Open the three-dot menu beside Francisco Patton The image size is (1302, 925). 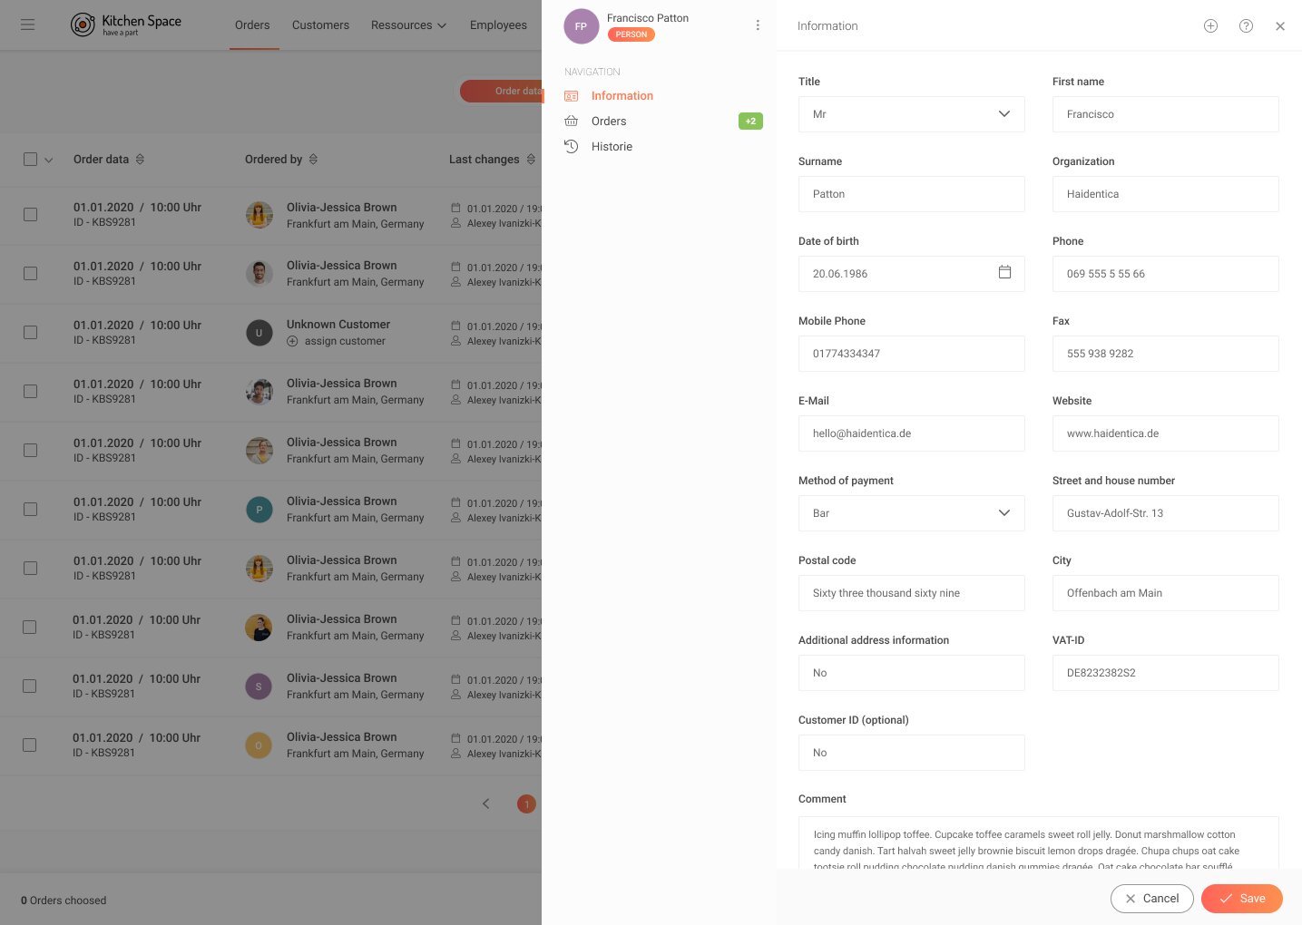pos(758,25)
